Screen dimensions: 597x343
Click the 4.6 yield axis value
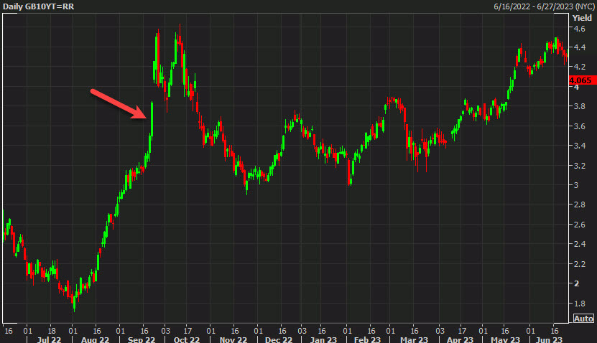[x=580, y=29]
